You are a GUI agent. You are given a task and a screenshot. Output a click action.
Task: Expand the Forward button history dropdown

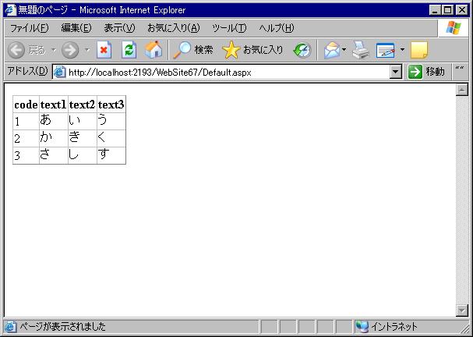click(87, 49)
